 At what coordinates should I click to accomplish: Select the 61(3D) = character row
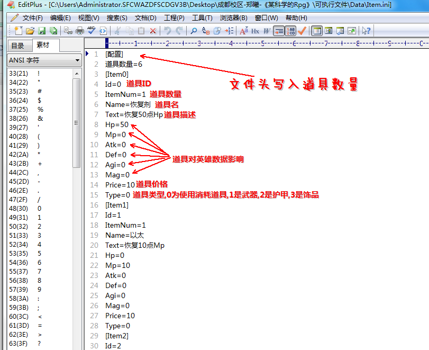[40, 326]
